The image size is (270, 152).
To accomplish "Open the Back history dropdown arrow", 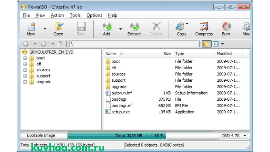I will (x=35, y=44).
